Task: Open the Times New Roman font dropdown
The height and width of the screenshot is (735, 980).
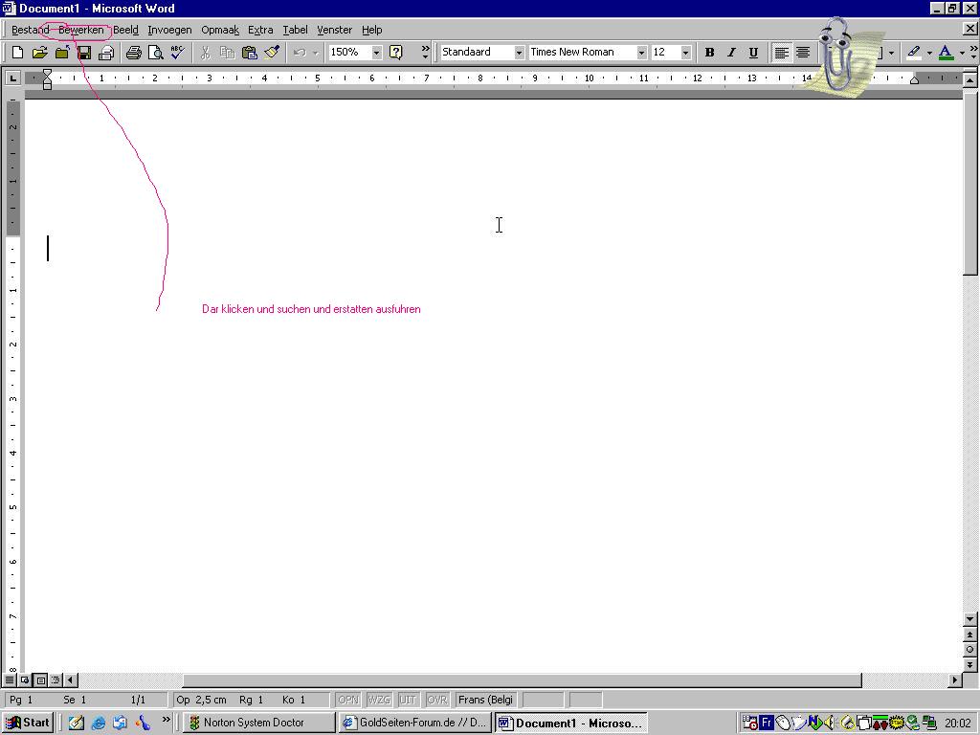Action: (x=641, y=53)
